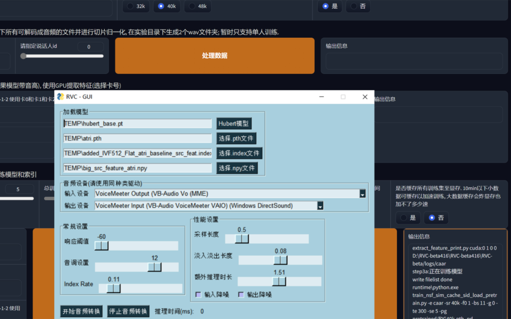The width and height of the screenshot is (511, 319).
Task: Click the 选择.pth文件 button
Action: tap(236, 138)
